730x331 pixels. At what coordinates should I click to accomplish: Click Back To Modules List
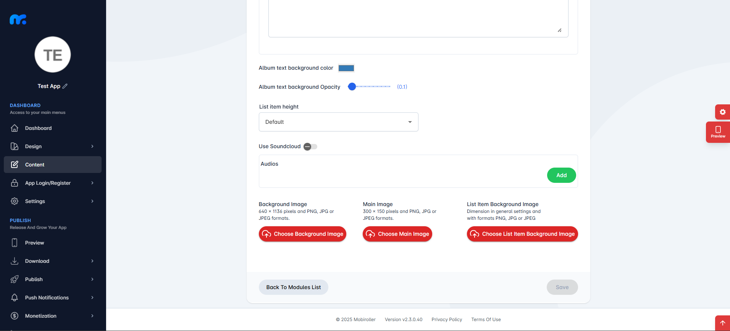click(x=294, y=287)
